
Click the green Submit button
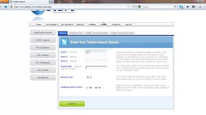pos(72,103)
